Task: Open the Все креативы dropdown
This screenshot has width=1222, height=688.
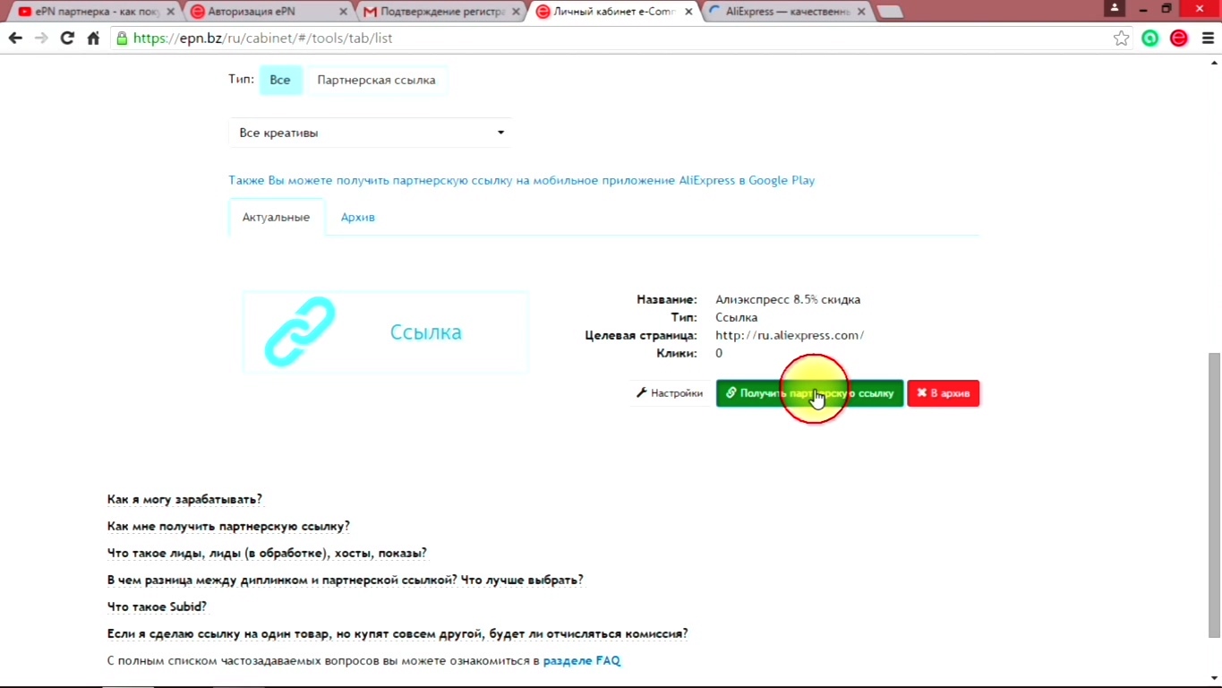Action: pos(371,133)
